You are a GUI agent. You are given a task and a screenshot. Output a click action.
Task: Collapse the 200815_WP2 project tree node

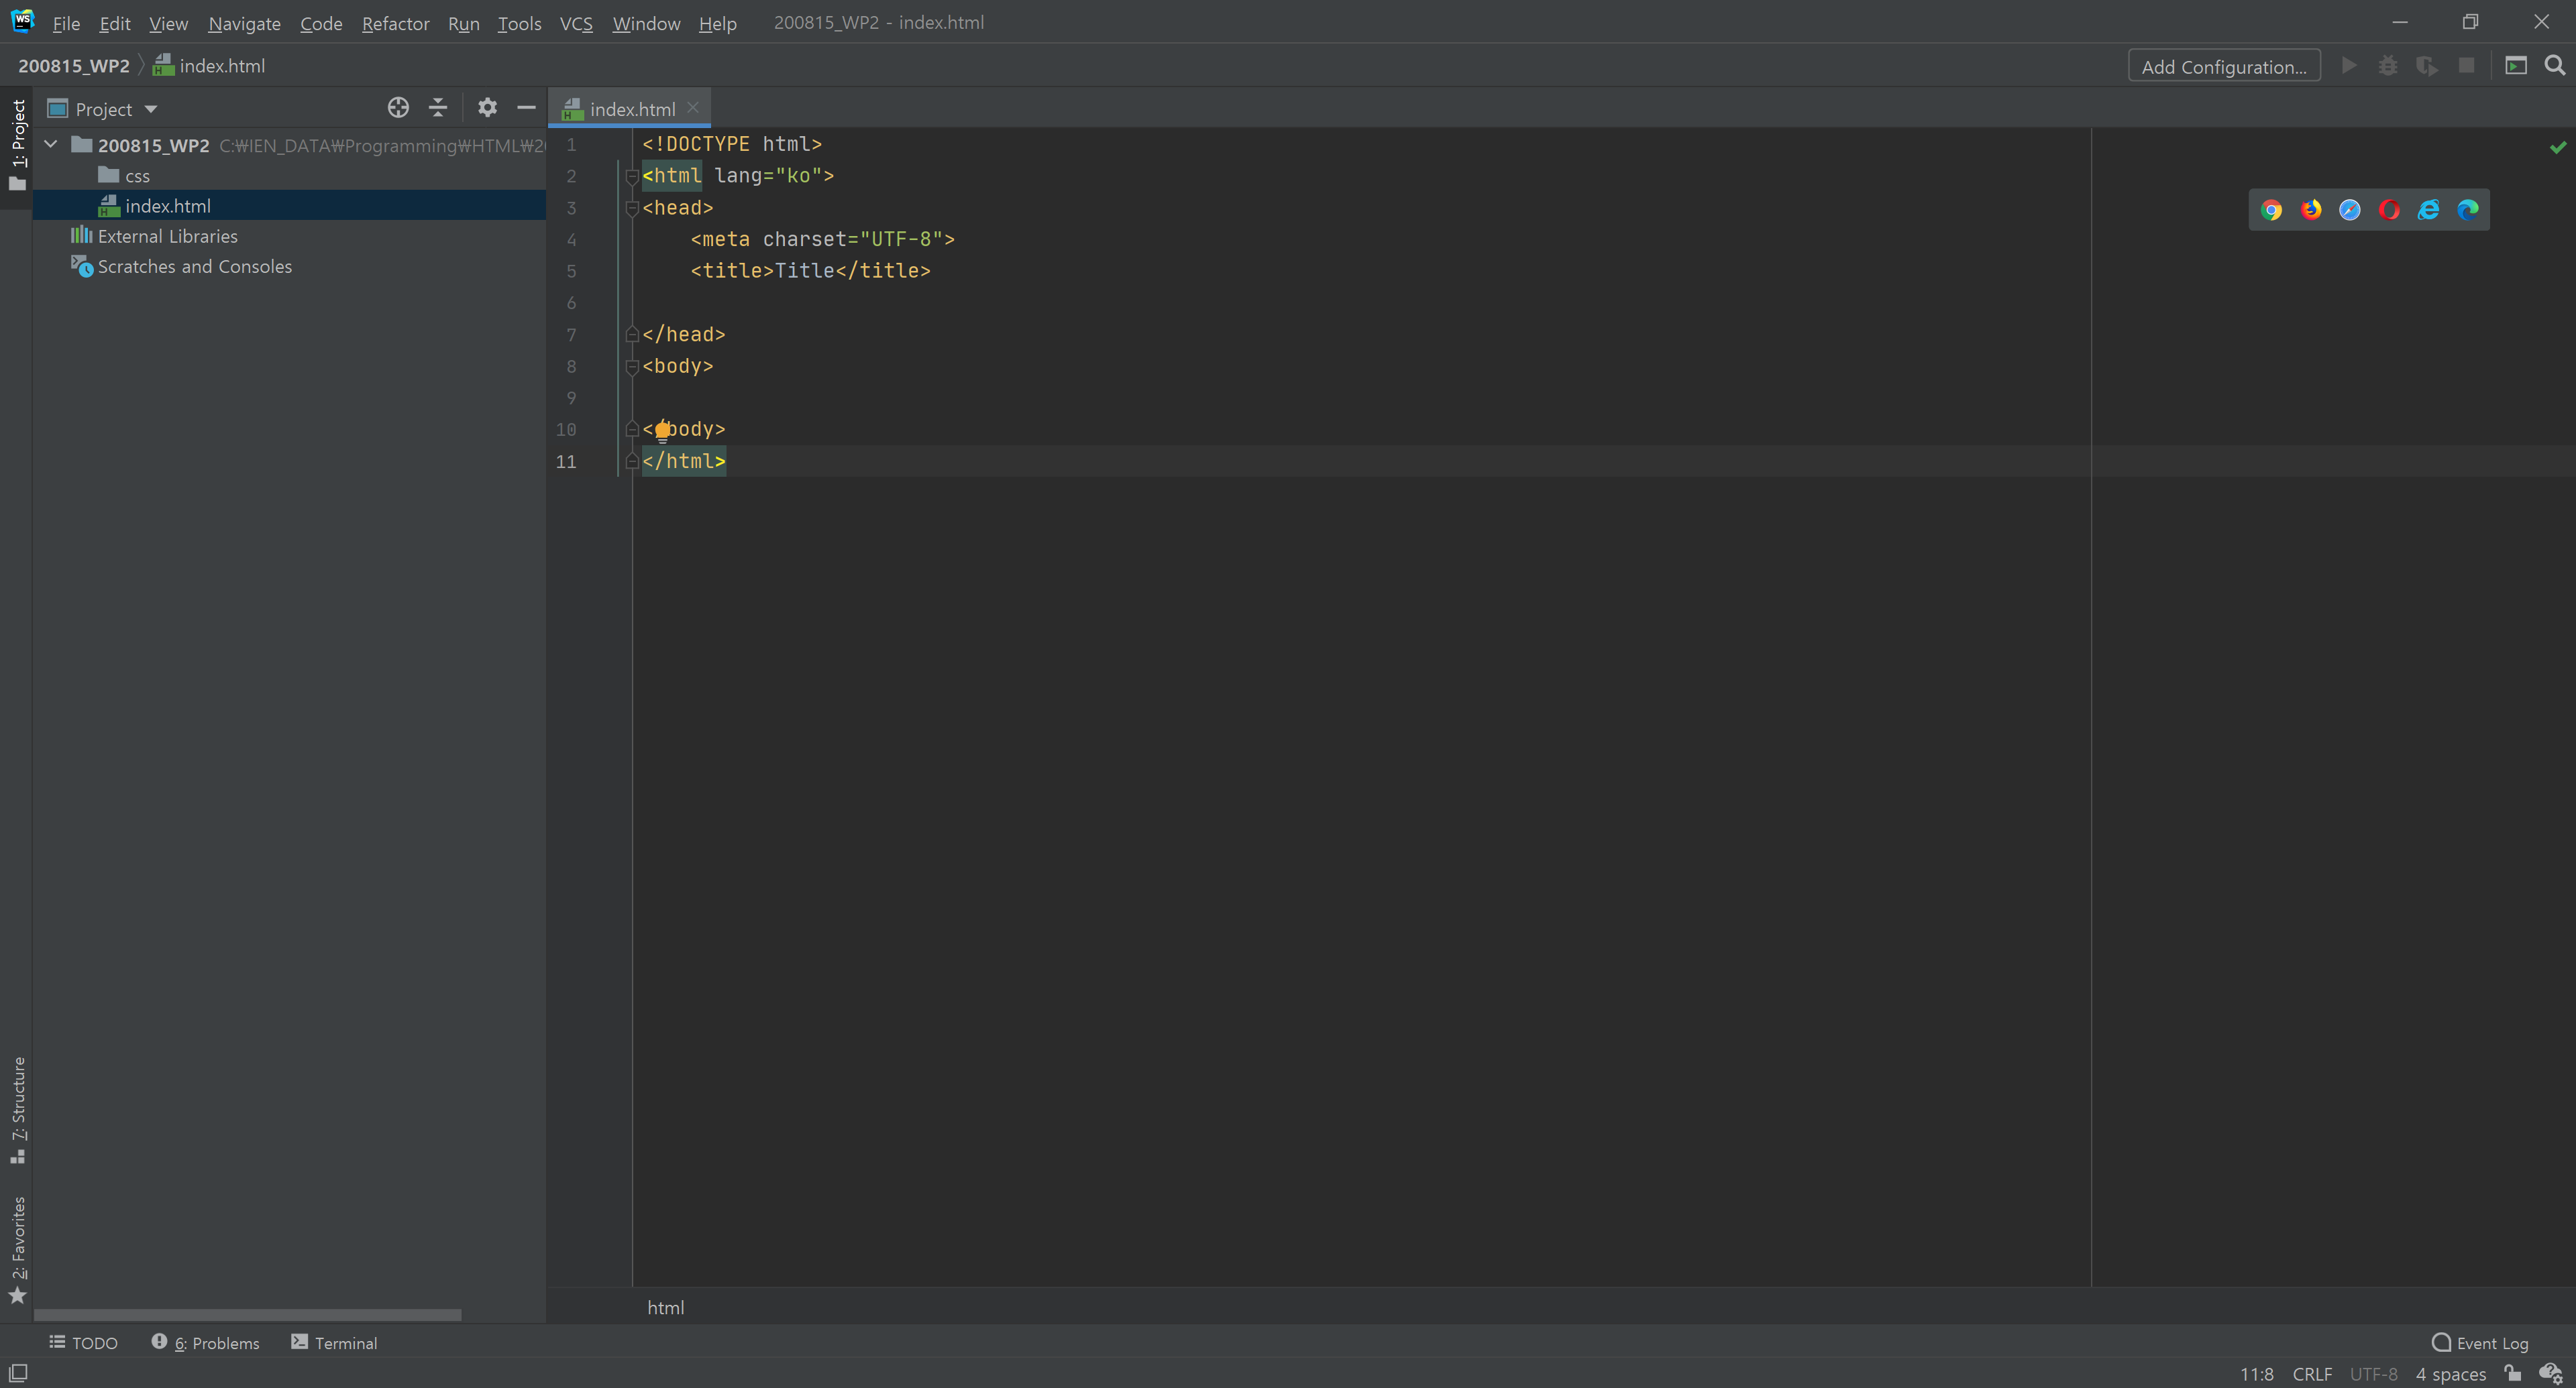[x=51, y=145]
